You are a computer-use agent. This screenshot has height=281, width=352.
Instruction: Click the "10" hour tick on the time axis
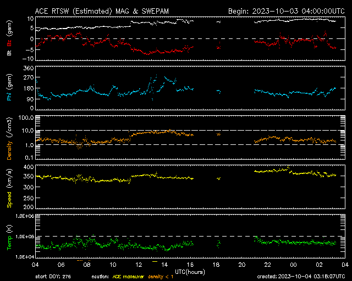tap(113, 265)
